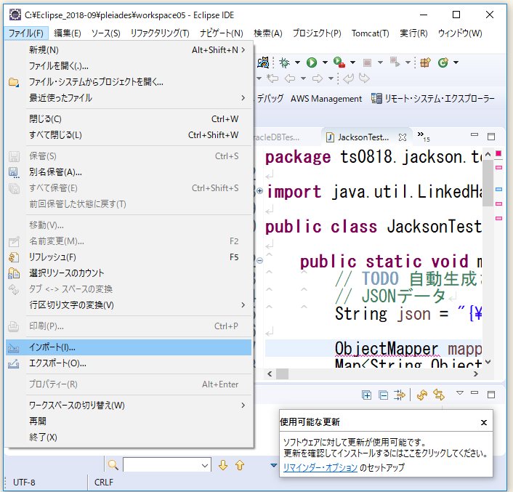Screen dimensions: 513x492
Task: Collapse the main method fold marker
Action: (x=260, y=260)
